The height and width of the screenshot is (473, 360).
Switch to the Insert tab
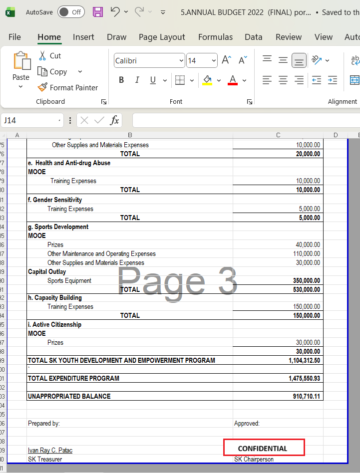point(83,37)
